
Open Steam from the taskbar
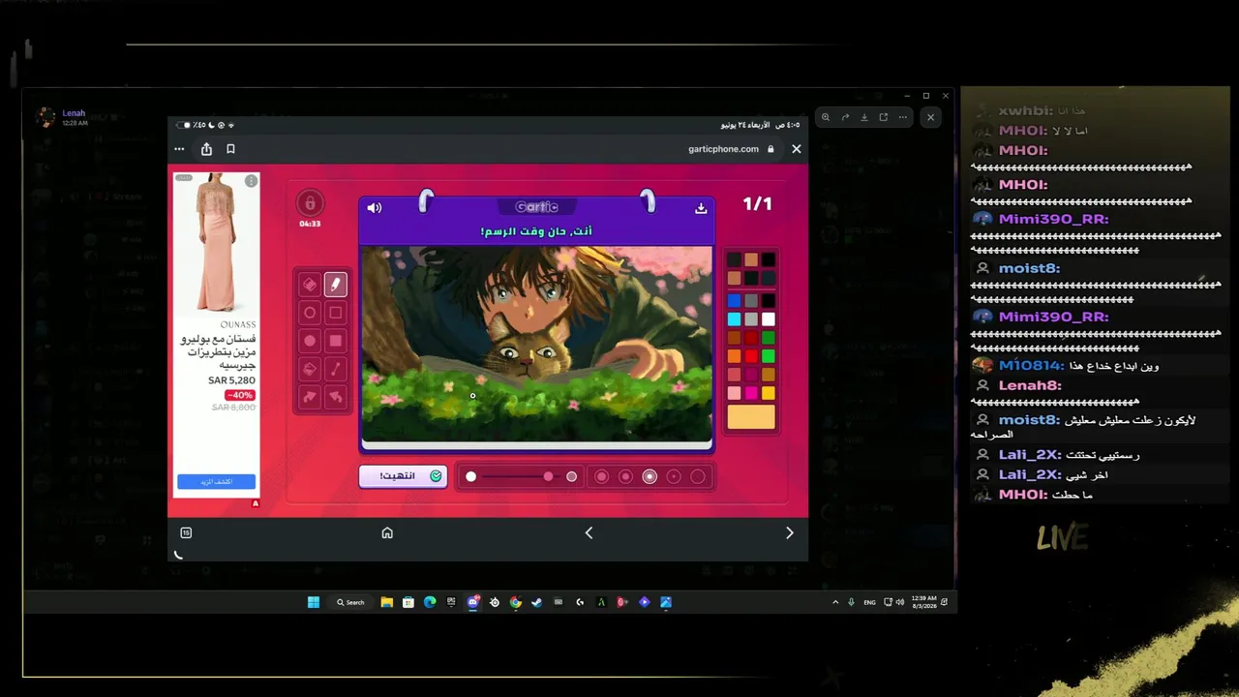pyautogui.click(x=537, y=602)
